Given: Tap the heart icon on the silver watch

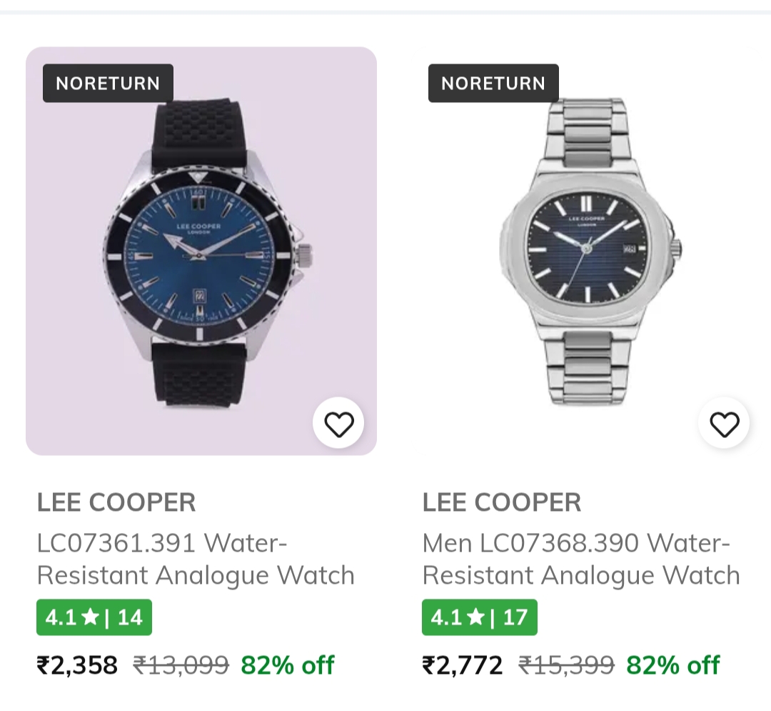Looking at the screenshot, I should click(724, 424).
